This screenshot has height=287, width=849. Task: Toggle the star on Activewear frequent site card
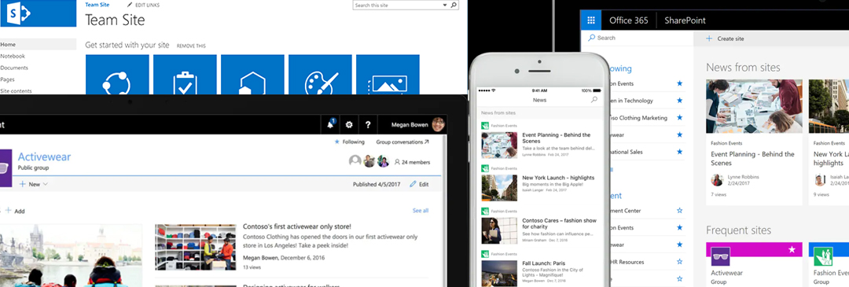792,249
